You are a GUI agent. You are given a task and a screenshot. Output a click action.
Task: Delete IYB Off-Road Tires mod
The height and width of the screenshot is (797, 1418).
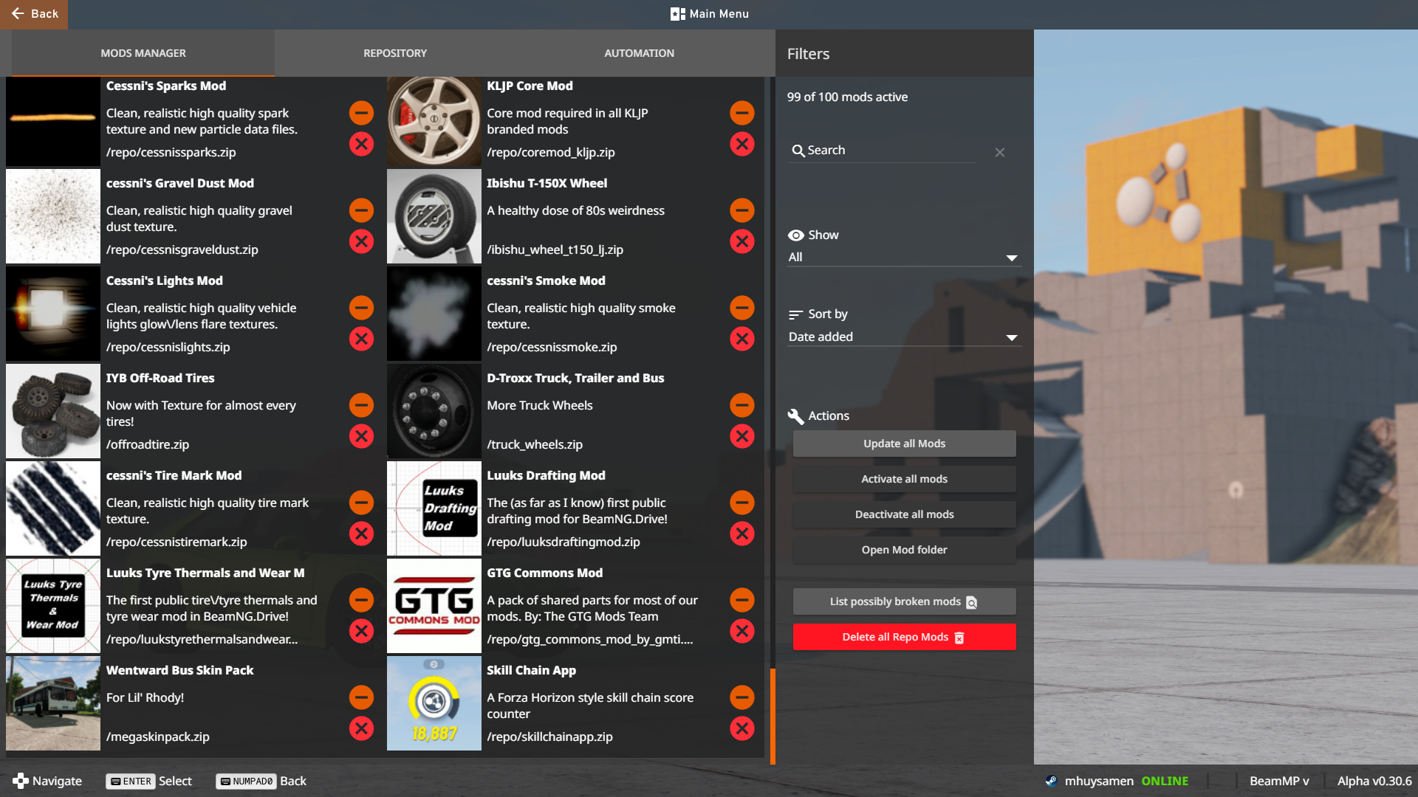pyautogui.click(x=361, y=436)
